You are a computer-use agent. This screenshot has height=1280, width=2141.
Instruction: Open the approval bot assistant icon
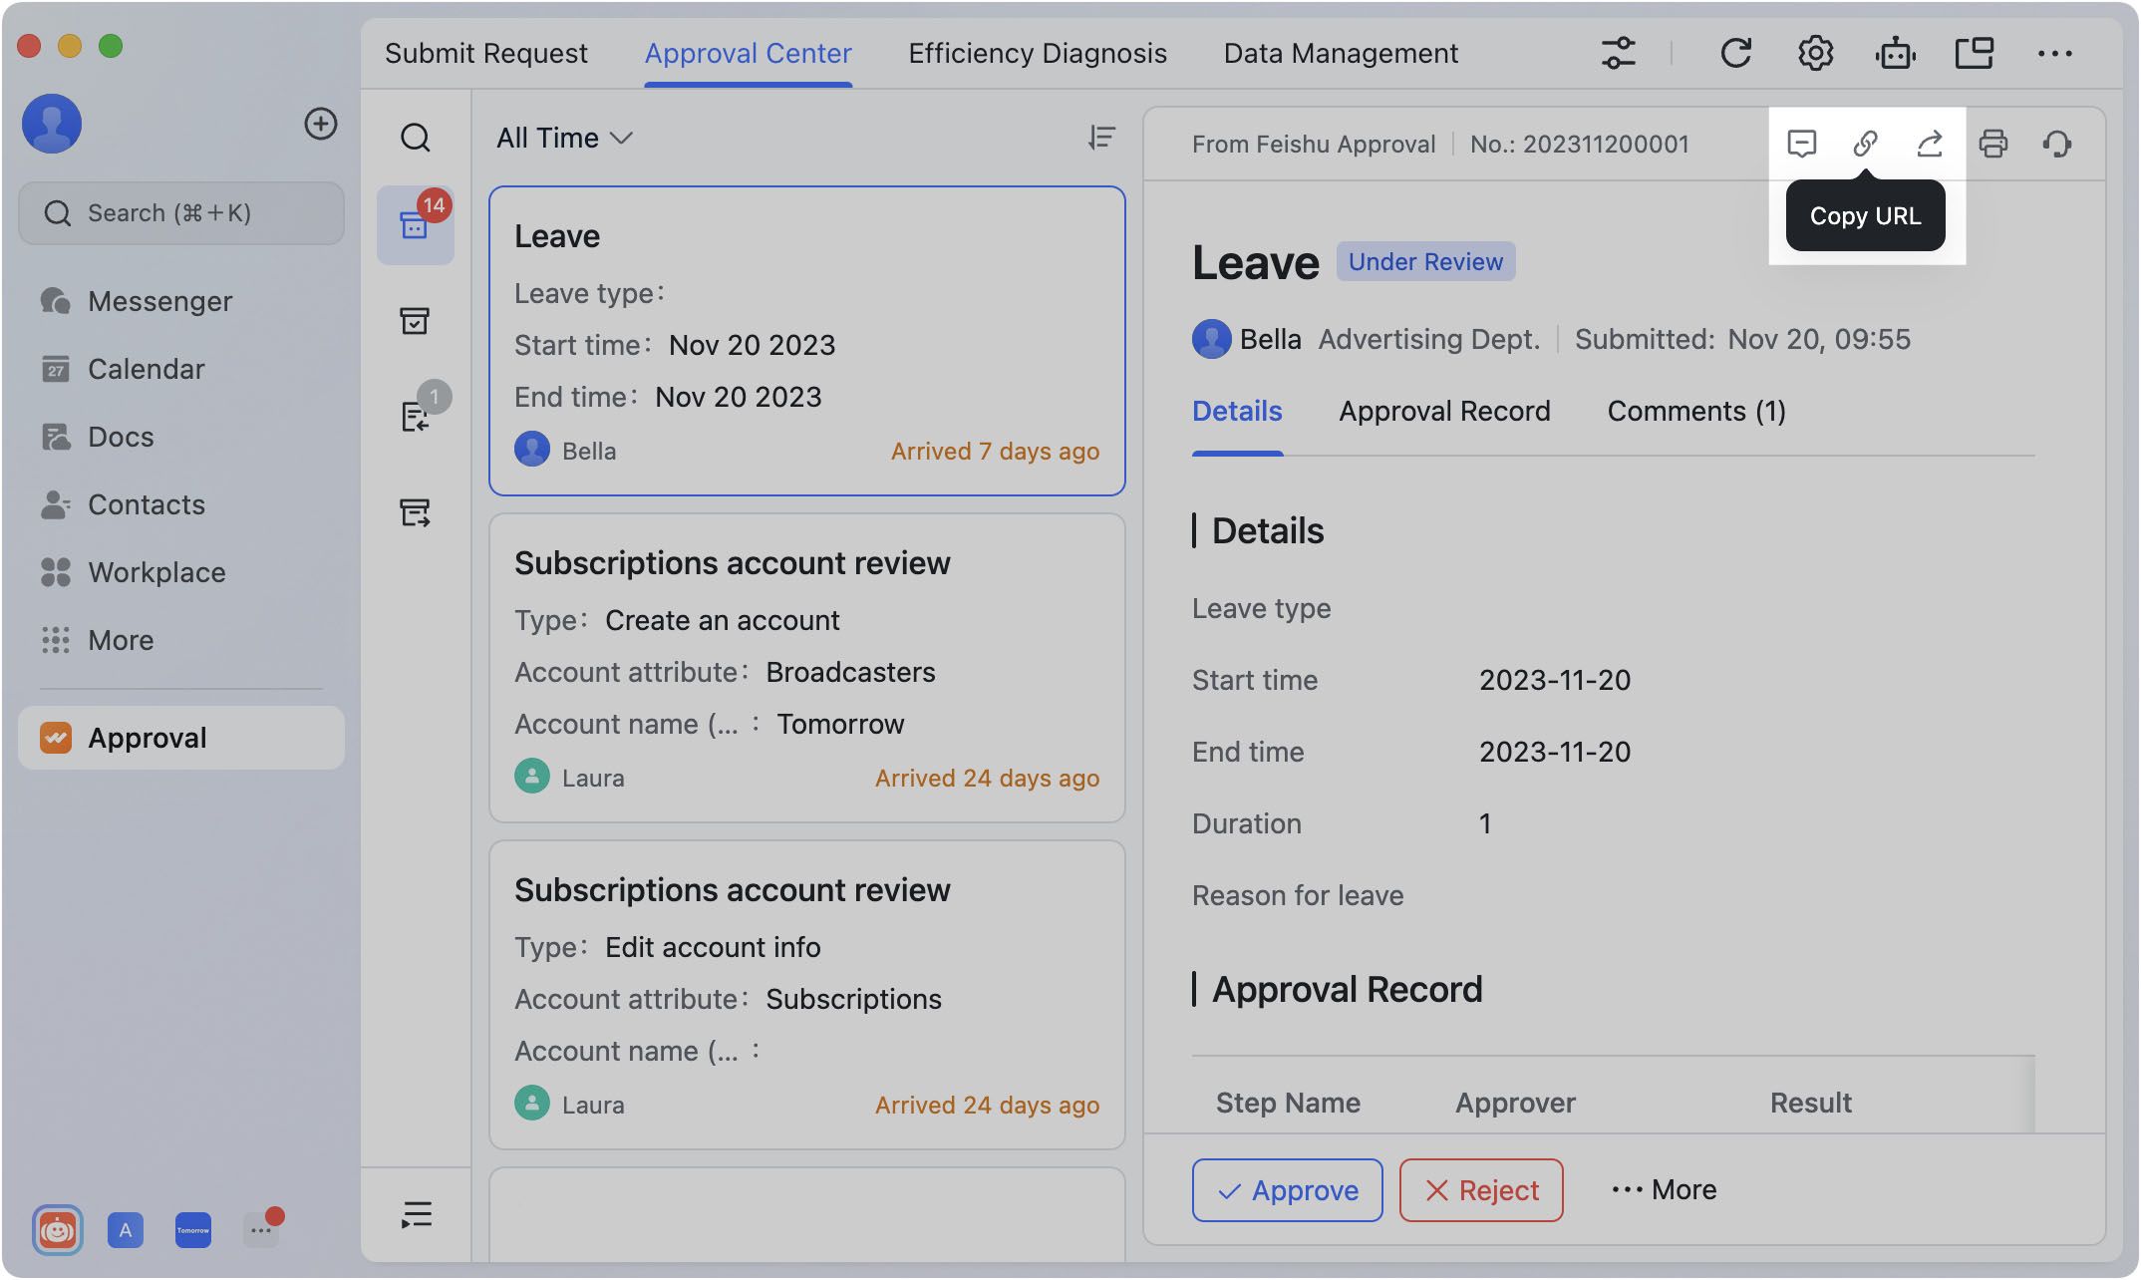point(1896,53)
